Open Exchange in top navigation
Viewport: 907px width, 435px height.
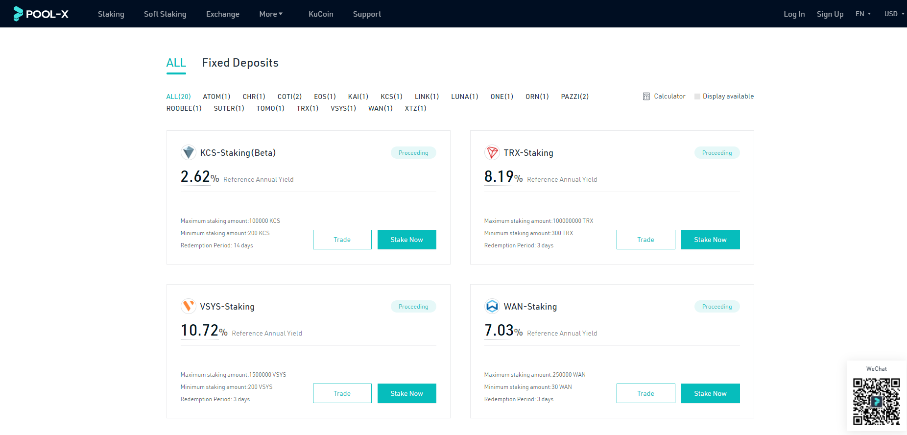[x=223, y=14]
